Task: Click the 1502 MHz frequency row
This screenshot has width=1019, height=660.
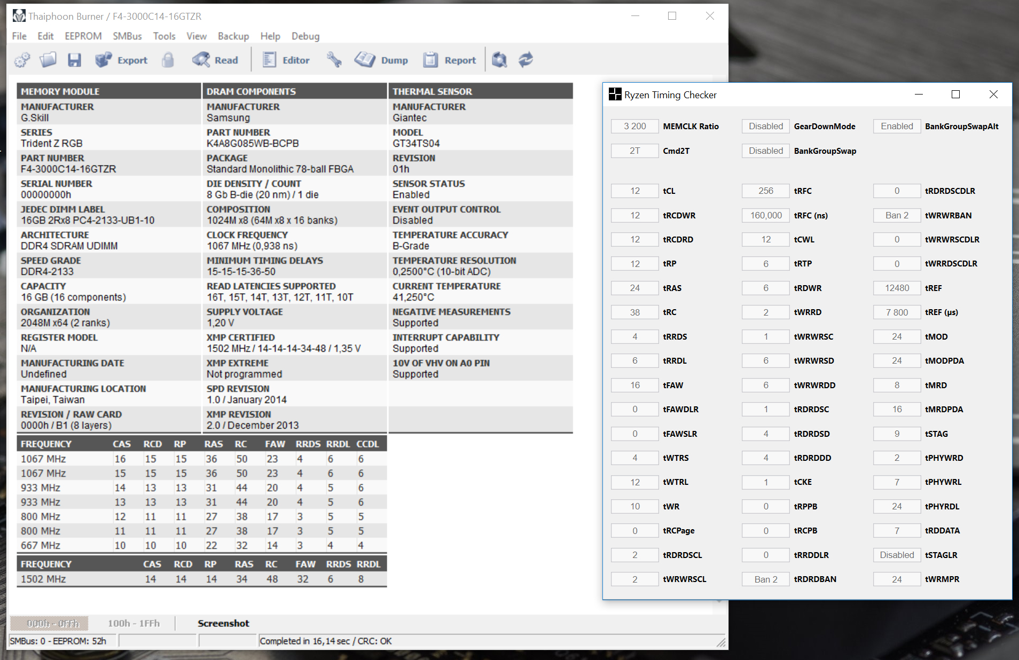Action: point(202,579)
